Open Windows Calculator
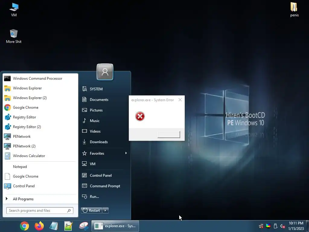The width and height of the screenshot is (309, 232). coord(41,156)
